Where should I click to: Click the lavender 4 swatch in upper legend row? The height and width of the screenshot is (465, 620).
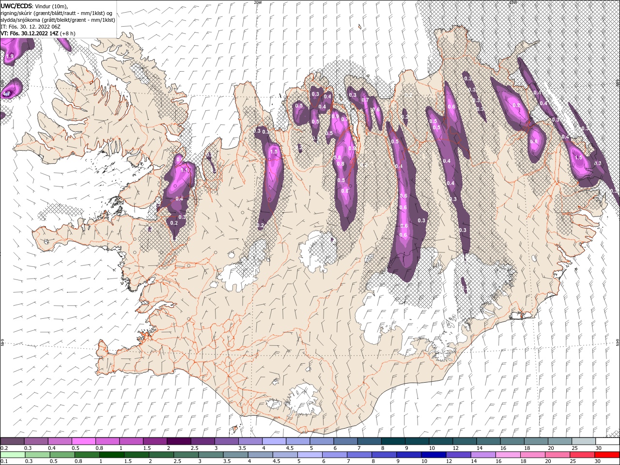[x=274, y=441]
